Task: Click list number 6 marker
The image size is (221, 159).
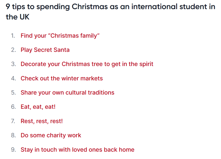Action: 14,107
